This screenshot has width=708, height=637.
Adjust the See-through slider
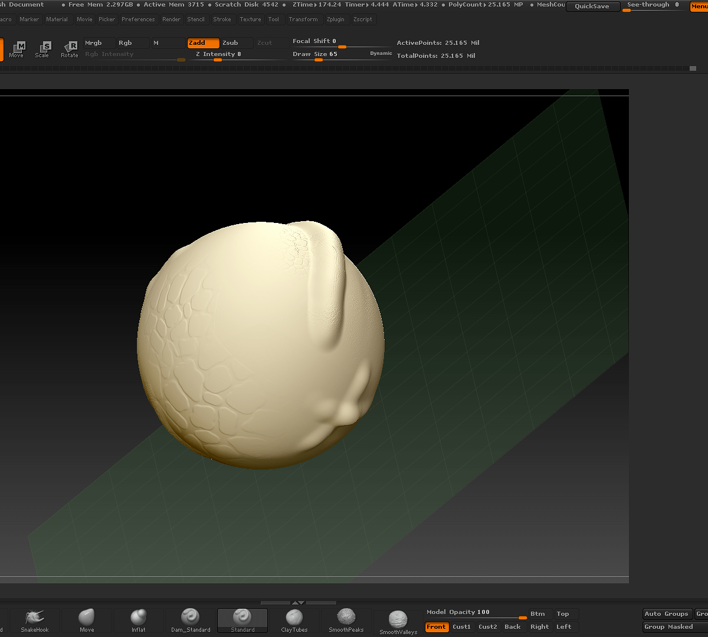(654, 6)
